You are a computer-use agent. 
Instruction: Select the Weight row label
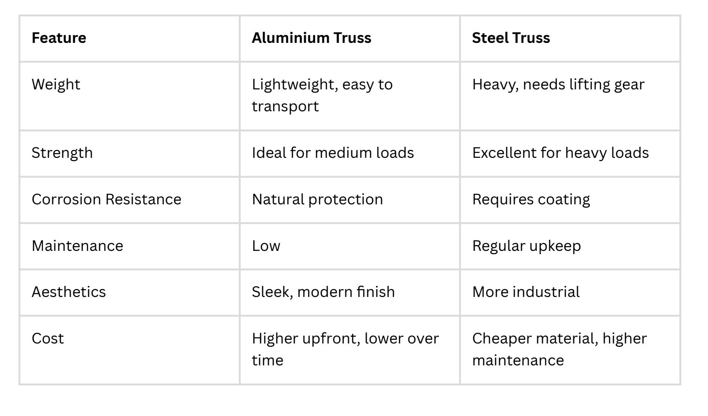point(56,84)
